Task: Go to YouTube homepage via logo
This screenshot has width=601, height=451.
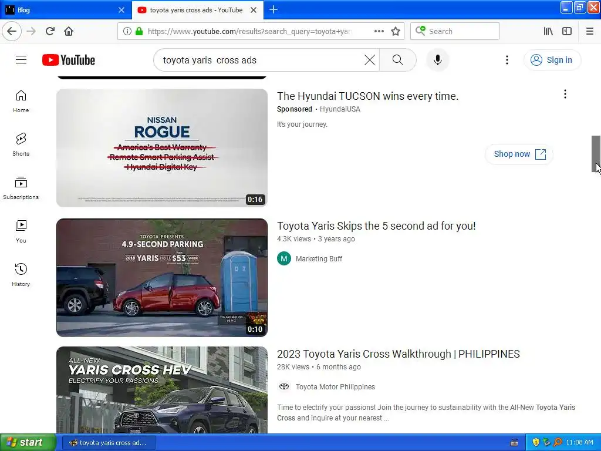Action: (x=69, y=60)
